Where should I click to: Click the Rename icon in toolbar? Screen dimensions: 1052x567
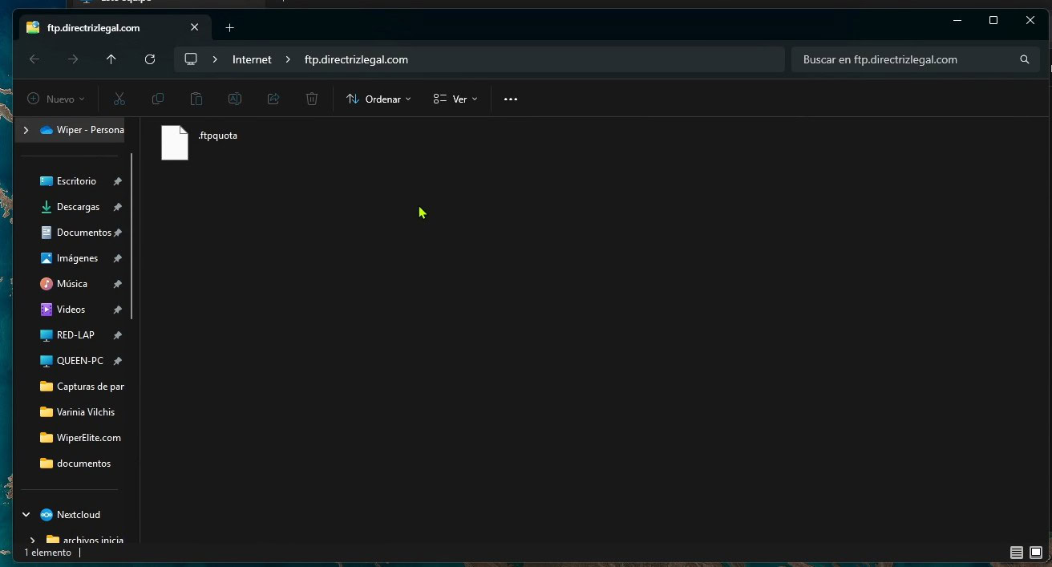pos(235,99)
